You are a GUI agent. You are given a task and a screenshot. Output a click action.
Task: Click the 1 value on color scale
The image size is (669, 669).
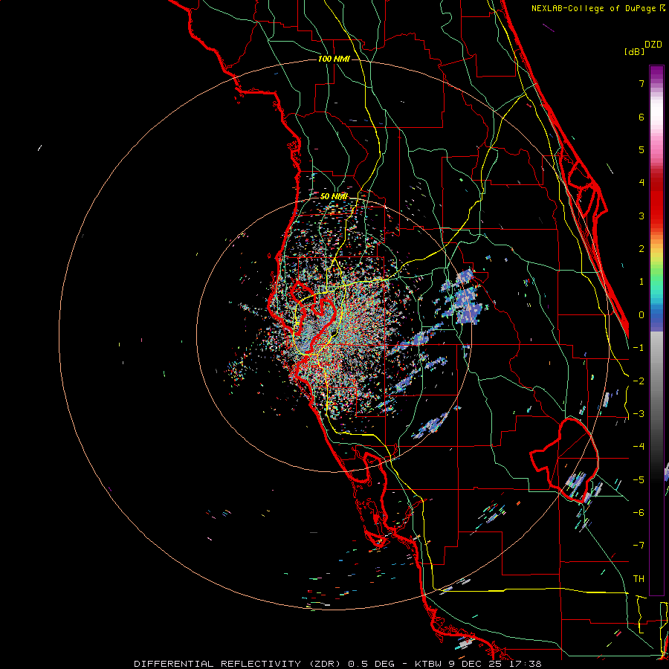pyautogui.click(x=641, y=282)
